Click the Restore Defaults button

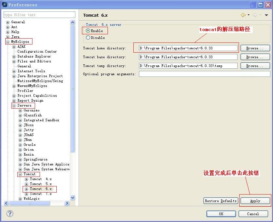(221, 201)
